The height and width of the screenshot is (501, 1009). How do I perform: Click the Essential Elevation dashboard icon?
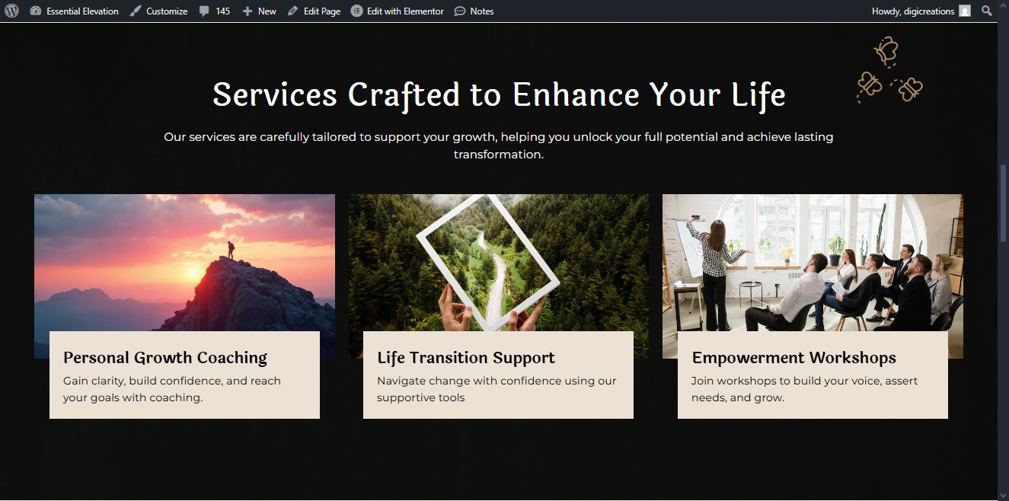36,11
